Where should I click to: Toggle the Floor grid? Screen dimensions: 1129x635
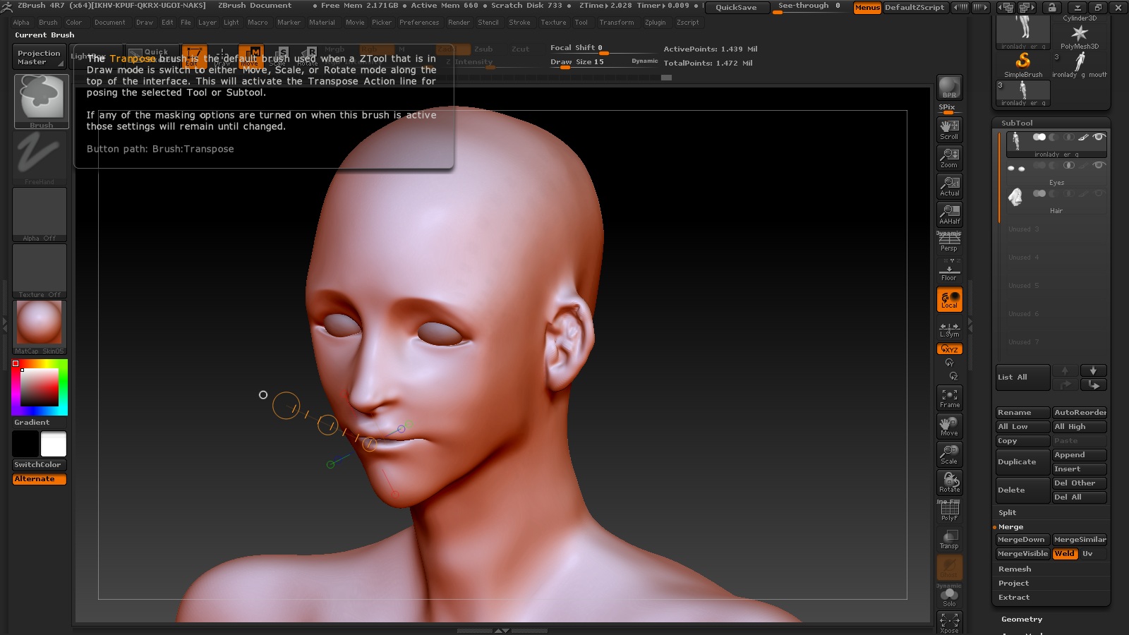[949, 270]
